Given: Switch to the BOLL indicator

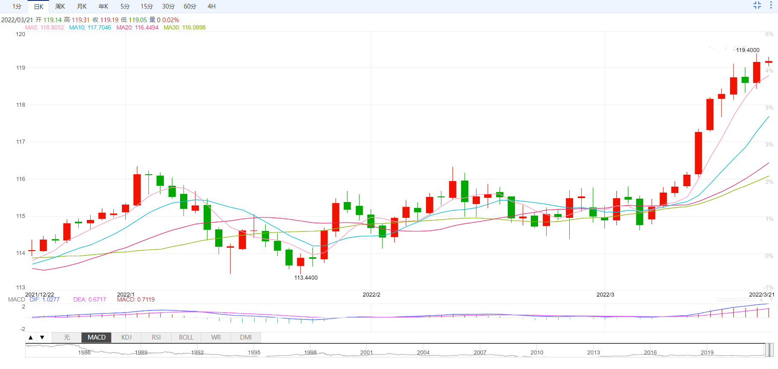Looking at the screenshot, I should 186,337.
